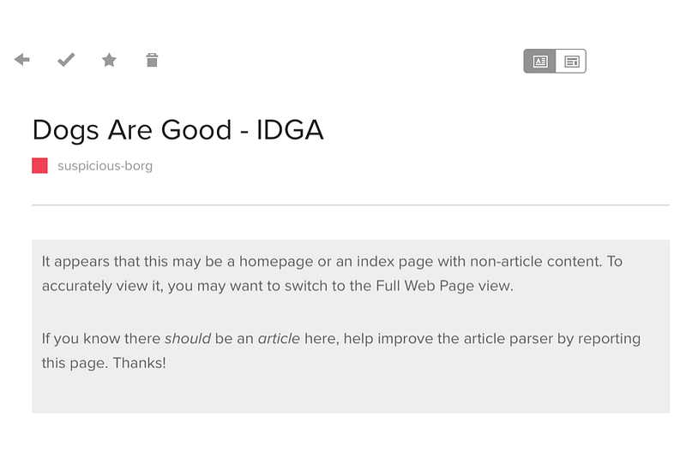Switch to Full Web Page view toggle
The image size is (686, 451).
(571, 61)
